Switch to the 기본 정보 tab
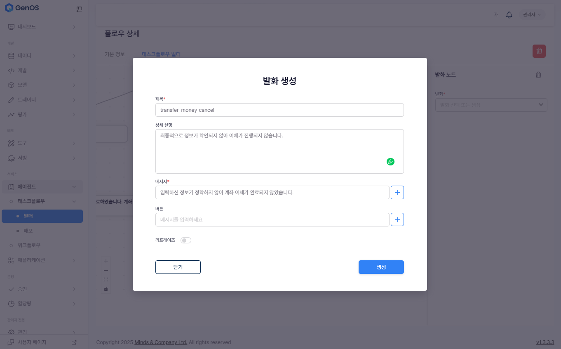Image resolution: width=561 pixels, height=349 pixels. (x=115, y=54)
